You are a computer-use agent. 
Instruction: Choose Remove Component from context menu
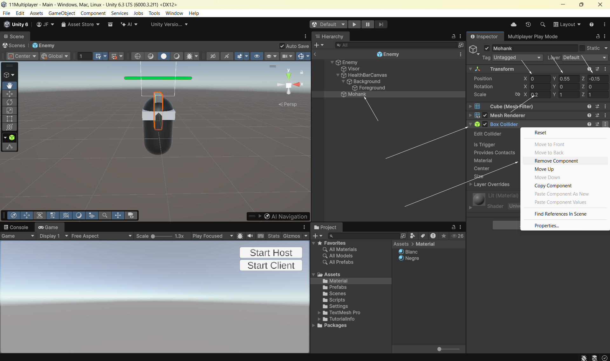556,161
